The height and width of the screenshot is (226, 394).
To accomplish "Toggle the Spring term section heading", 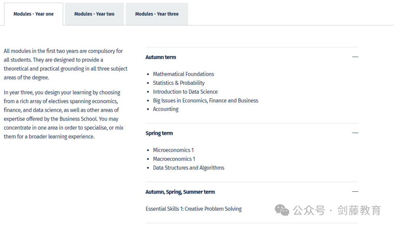I will click(159, 133).
